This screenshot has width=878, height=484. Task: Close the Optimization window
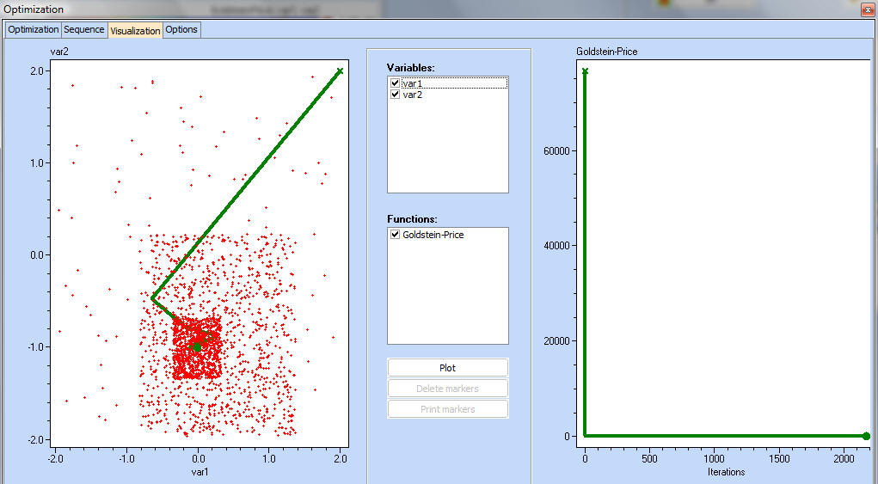click(866, 9)
